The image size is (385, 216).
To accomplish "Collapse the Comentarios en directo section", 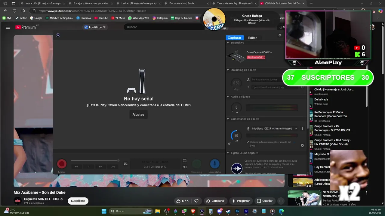I will pos(228,119).
